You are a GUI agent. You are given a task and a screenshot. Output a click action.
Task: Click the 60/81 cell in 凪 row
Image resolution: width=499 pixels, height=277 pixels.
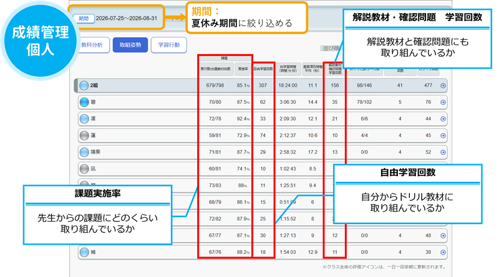215,169
